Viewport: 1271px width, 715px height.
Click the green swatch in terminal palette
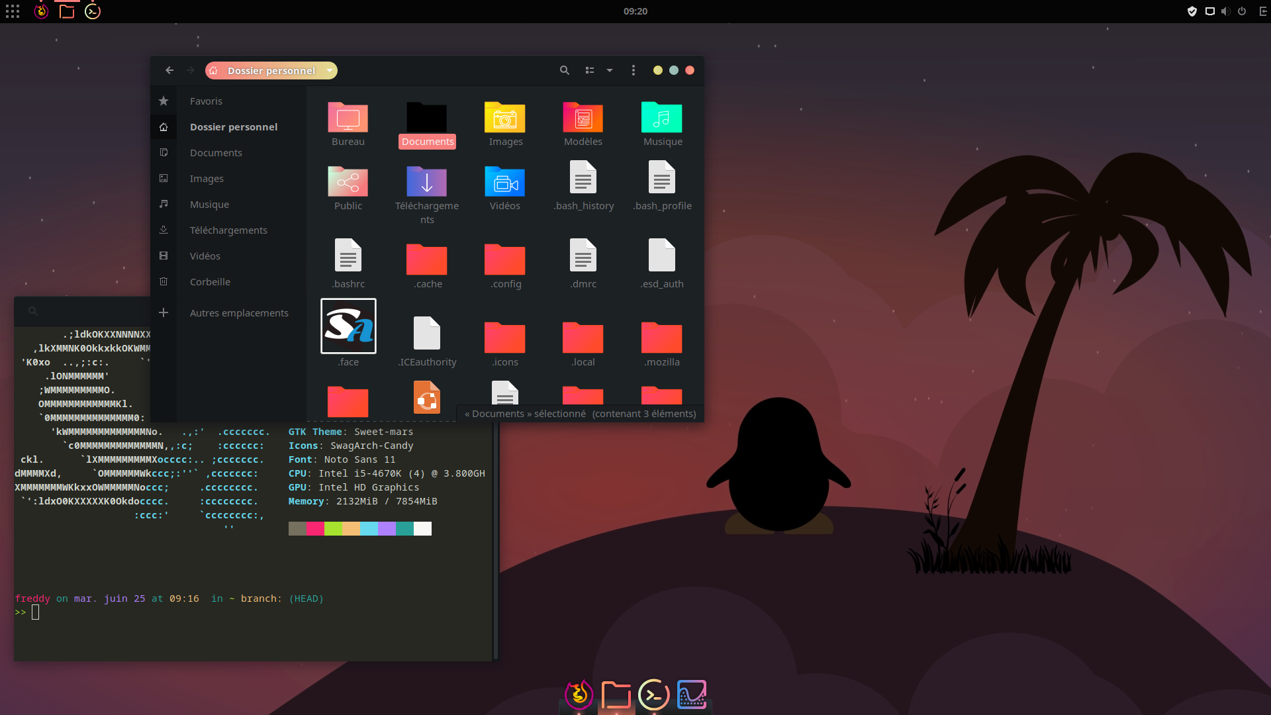333,528
